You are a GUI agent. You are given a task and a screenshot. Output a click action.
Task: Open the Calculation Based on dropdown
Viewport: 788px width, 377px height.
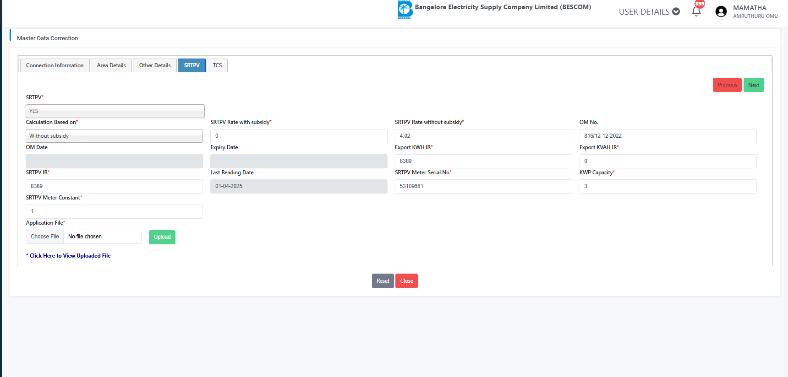point(114,136)
